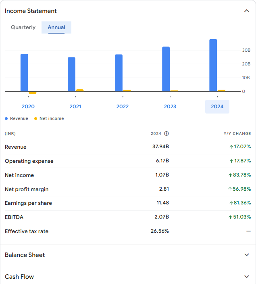Click the 17.07% revenue change
256x284 pixels.
click(x=240, y=147)
